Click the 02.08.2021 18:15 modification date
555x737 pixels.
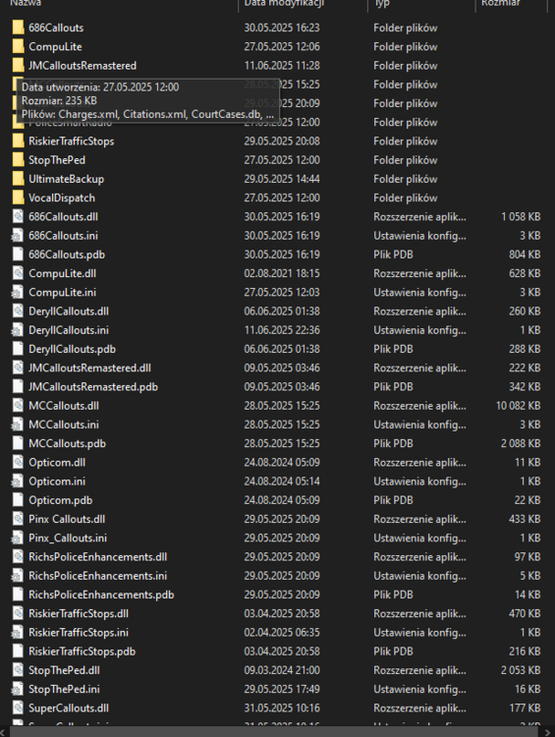point(282,273)
